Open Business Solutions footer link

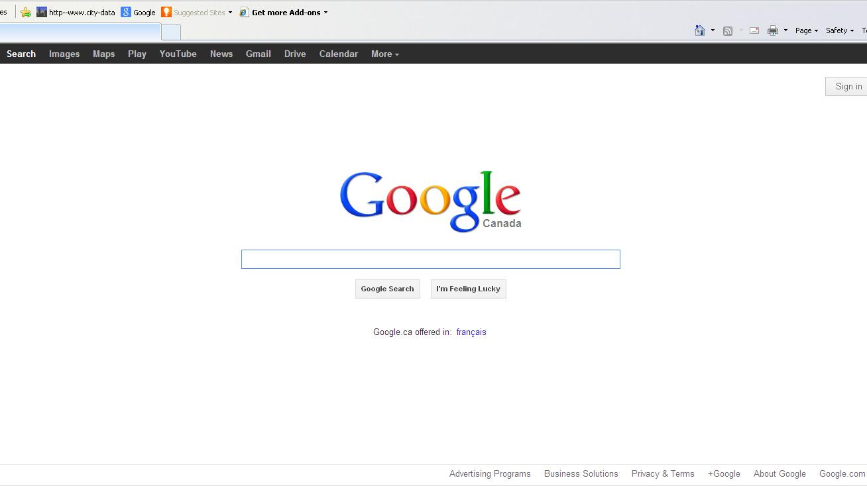click(x=581, y=473)
